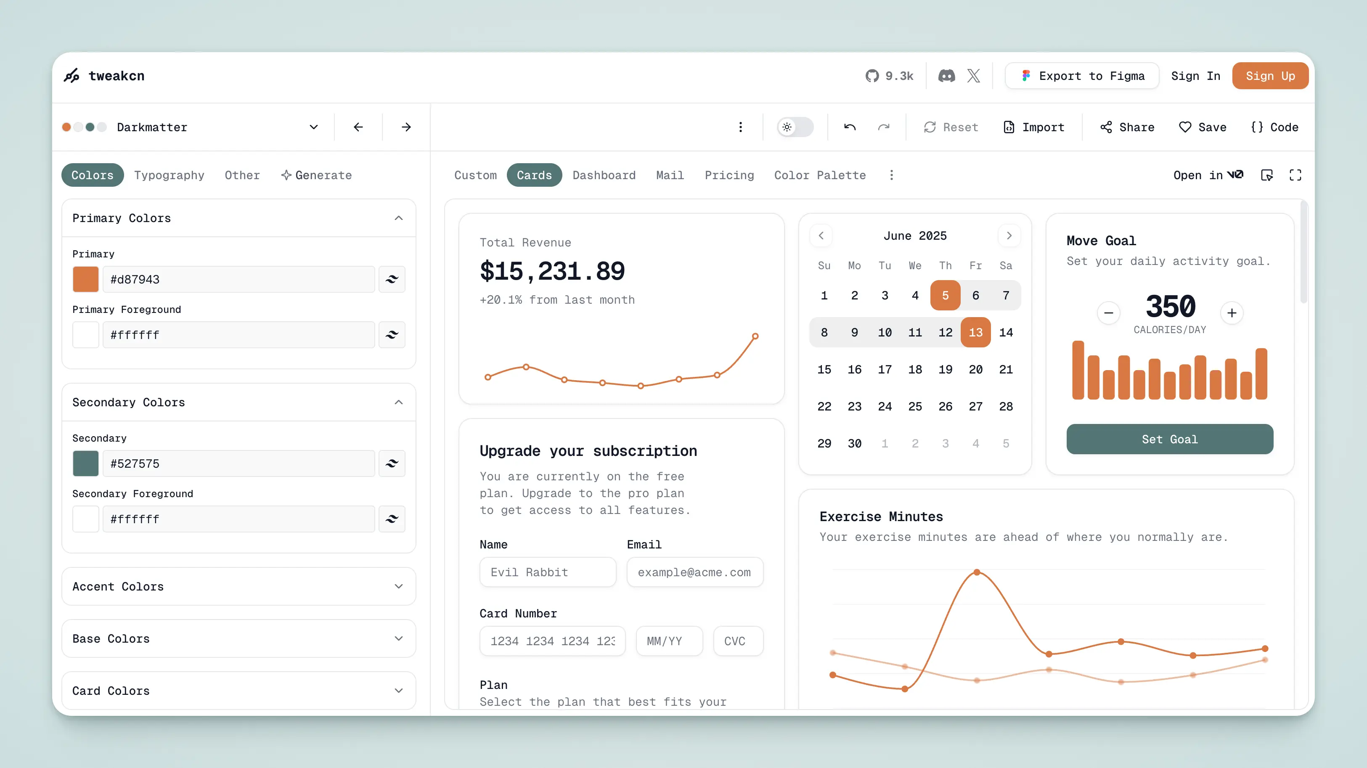Expand the Accent Colors section
The image size is (1367, 768).
238,586
